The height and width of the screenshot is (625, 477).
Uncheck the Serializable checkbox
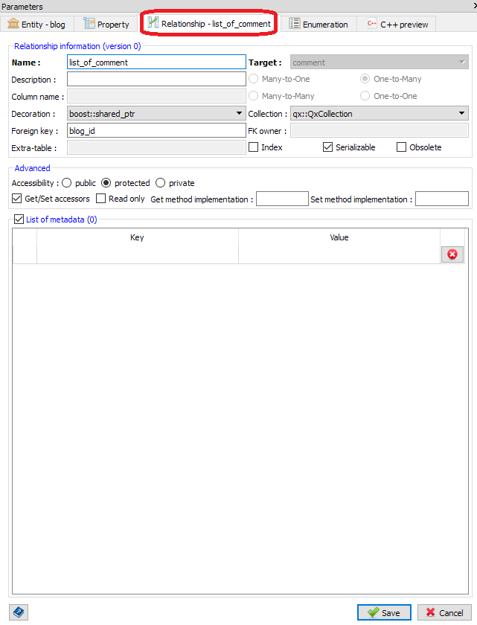tap(328, 147)
